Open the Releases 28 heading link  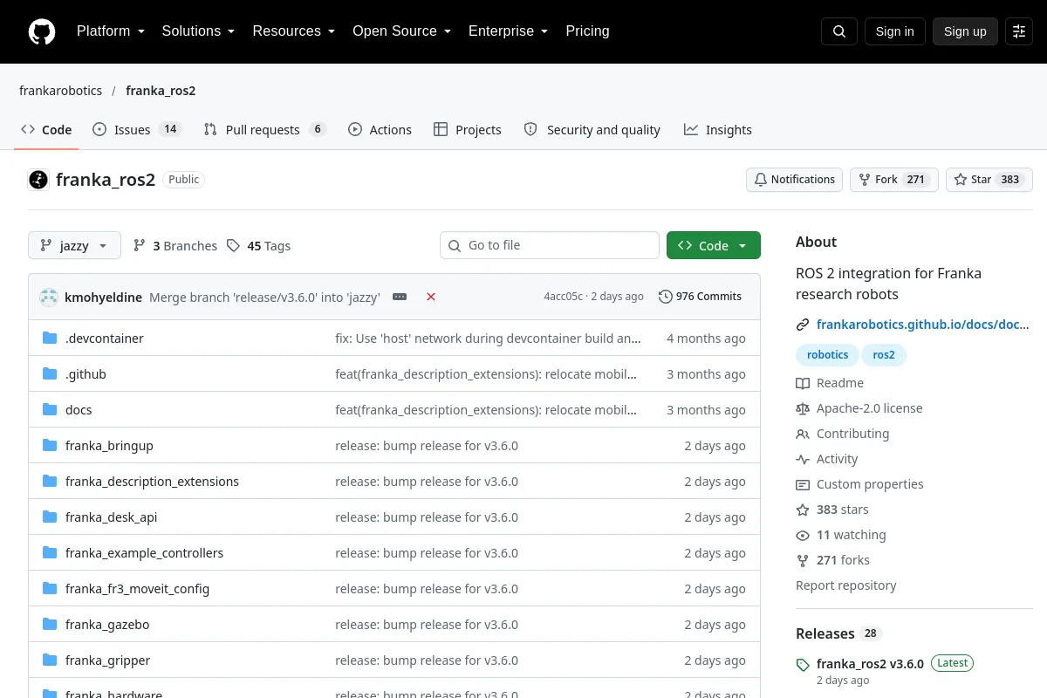pos(838,633)
